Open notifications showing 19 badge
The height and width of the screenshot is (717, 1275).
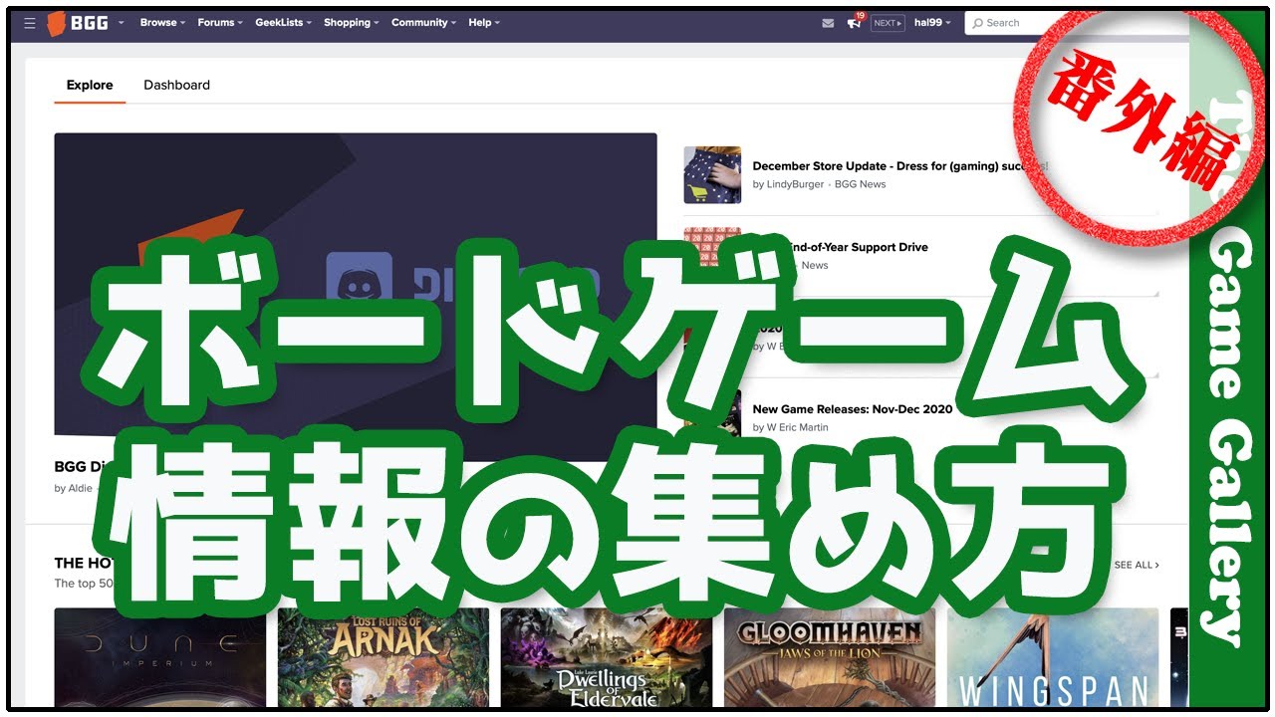(x=854, y=23)
